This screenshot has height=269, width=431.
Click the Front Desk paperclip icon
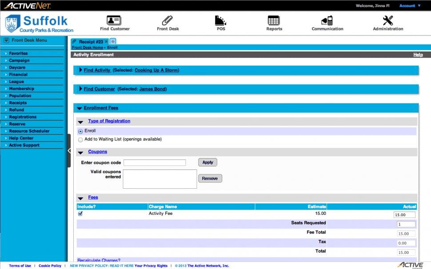[x=168, y=21]
